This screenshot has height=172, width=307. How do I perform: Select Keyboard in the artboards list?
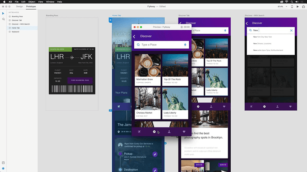point(15,32)
